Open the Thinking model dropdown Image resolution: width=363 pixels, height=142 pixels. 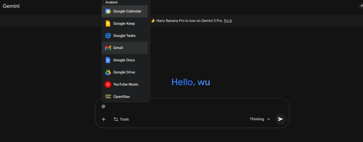pos(260,119)
